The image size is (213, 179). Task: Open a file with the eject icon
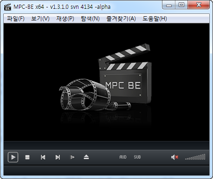[86, 157]
